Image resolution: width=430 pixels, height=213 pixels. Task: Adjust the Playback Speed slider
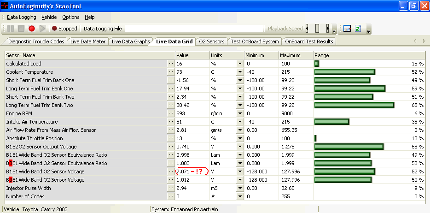(317, 29)
